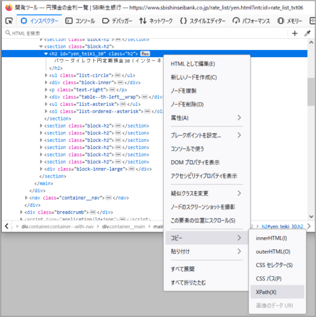Expand the div block-inner-large node
This screenshot has width=316, height=317.
pyautogui.click(x=41, y=169)
